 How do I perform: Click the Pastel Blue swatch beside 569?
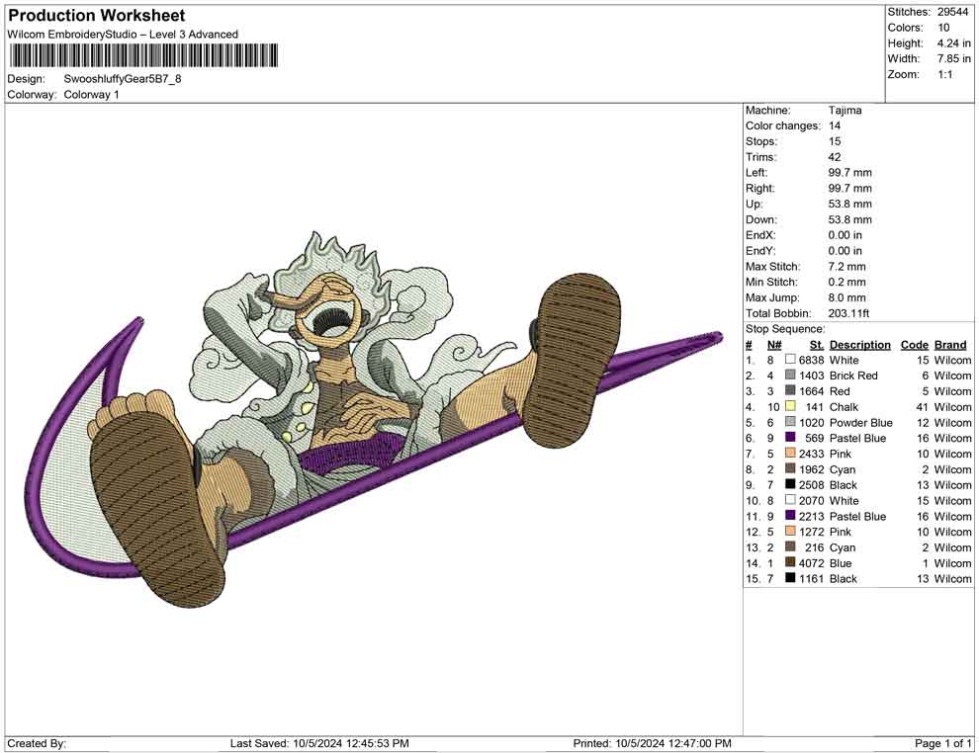click(790, 438)
